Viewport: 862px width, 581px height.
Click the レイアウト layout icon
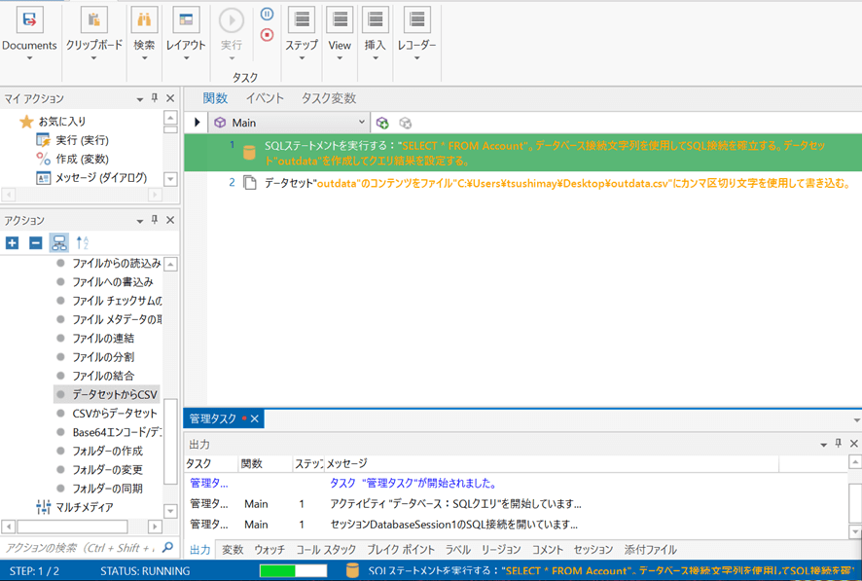(x=185, y=20)
